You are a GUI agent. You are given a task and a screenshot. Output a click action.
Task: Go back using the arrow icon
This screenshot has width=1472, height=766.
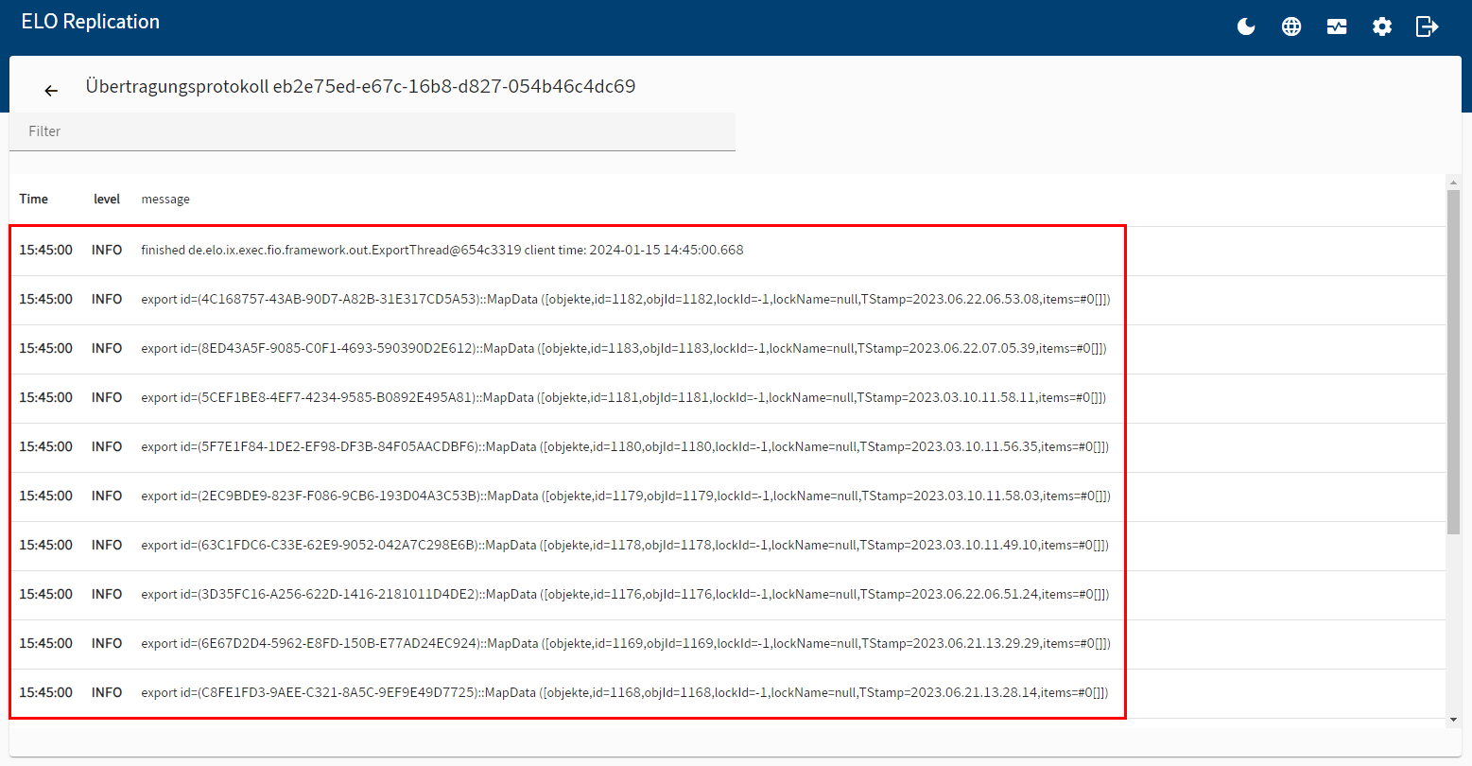click(x=51, y=91)
